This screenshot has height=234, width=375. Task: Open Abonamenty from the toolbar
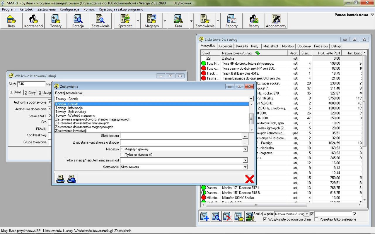[276, 21]
